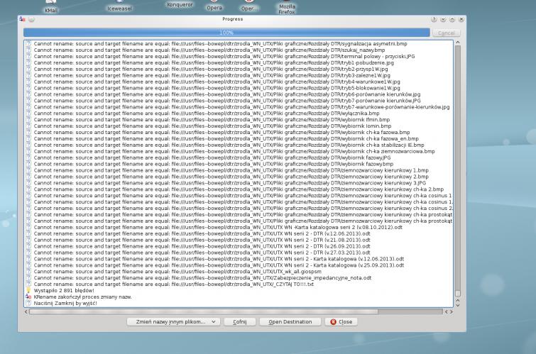Click the Close button in Progress dialog

(x=341, y=321)
